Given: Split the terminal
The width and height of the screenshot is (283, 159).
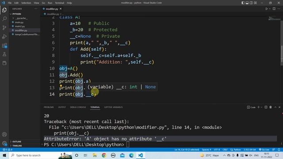Looking at the screenshot, I should point(266,107).
